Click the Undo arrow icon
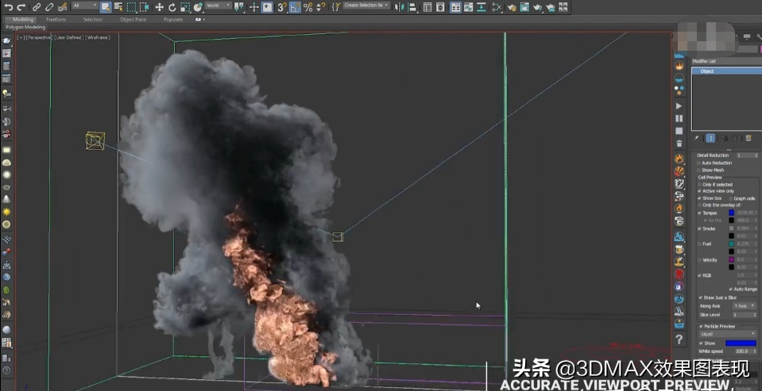The image size is (762, 391). [8, 7]
